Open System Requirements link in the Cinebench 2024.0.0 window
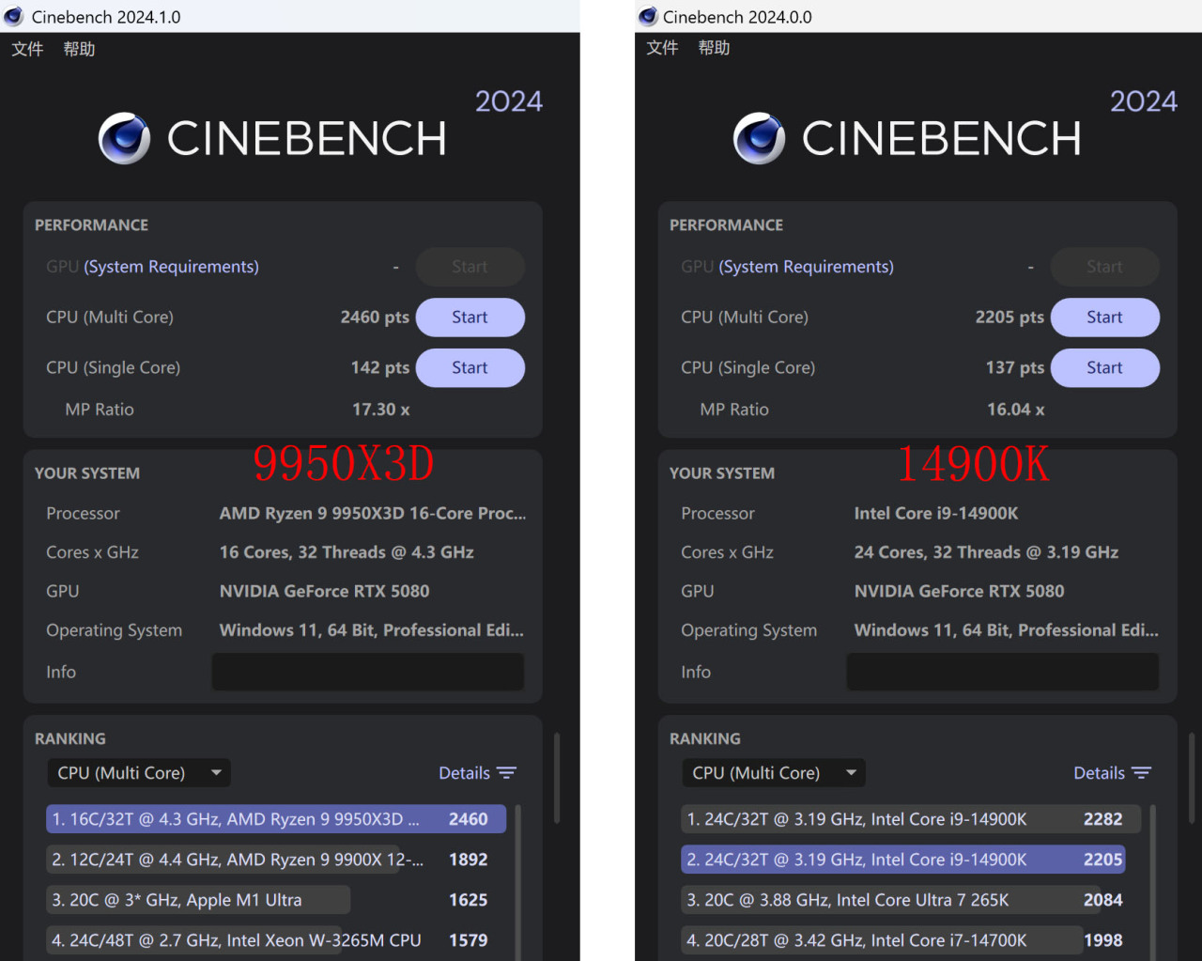Screen dimensions: 1202x961 [806, 267]
